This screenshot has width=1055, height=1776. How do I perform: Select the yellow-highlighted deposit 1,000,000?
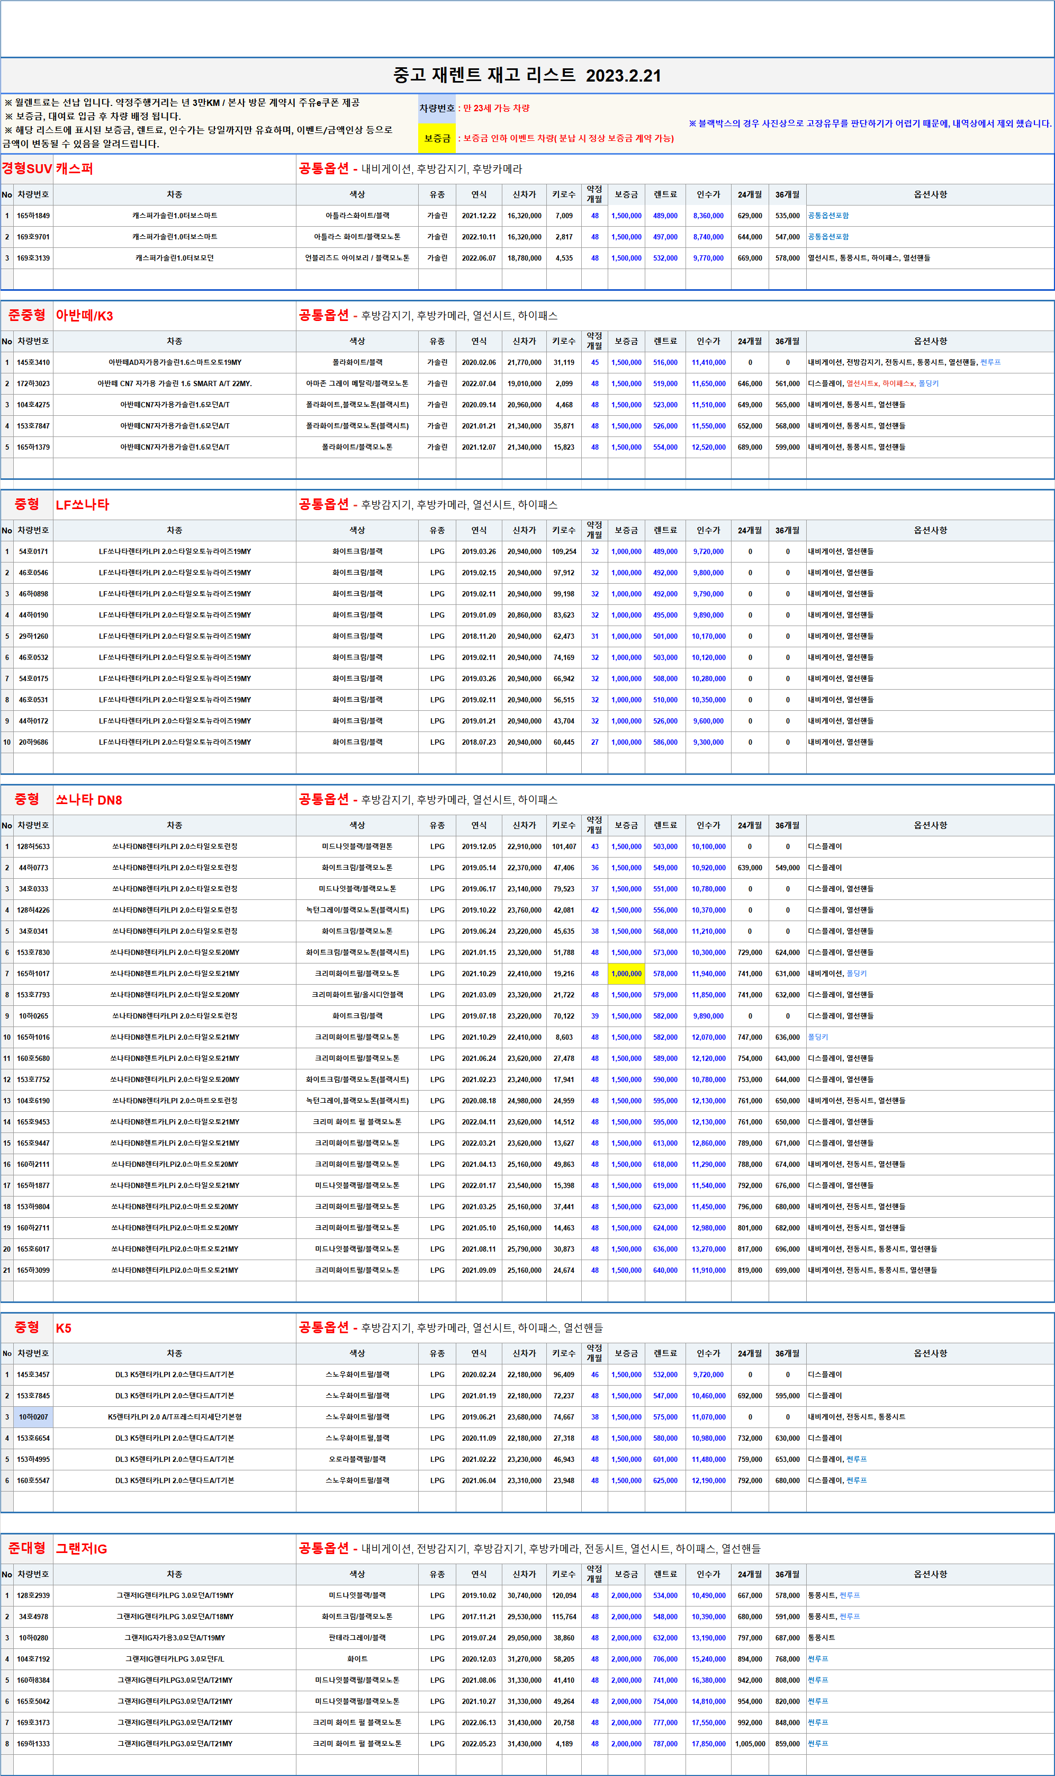[626, 974]
